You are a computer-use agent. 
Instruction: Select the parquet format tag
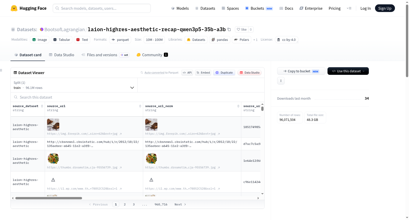[x=120, y=40]
